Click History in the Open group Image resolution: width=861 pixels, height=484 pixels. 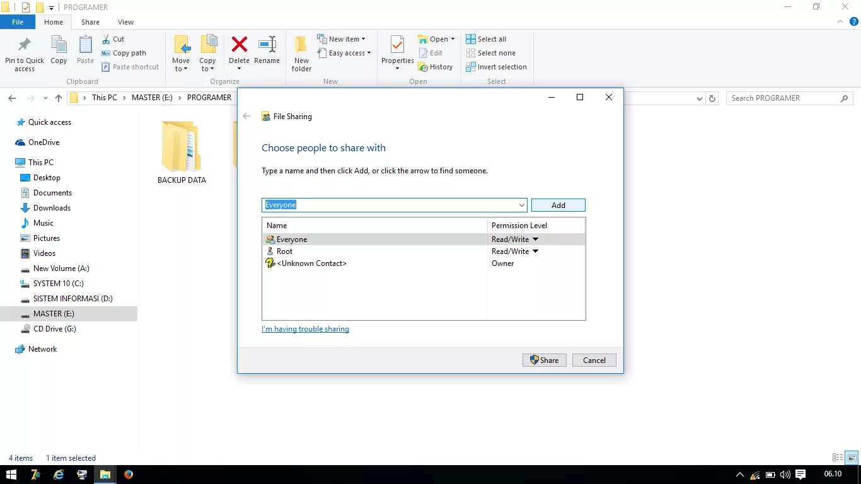click(x=436, y=67)
